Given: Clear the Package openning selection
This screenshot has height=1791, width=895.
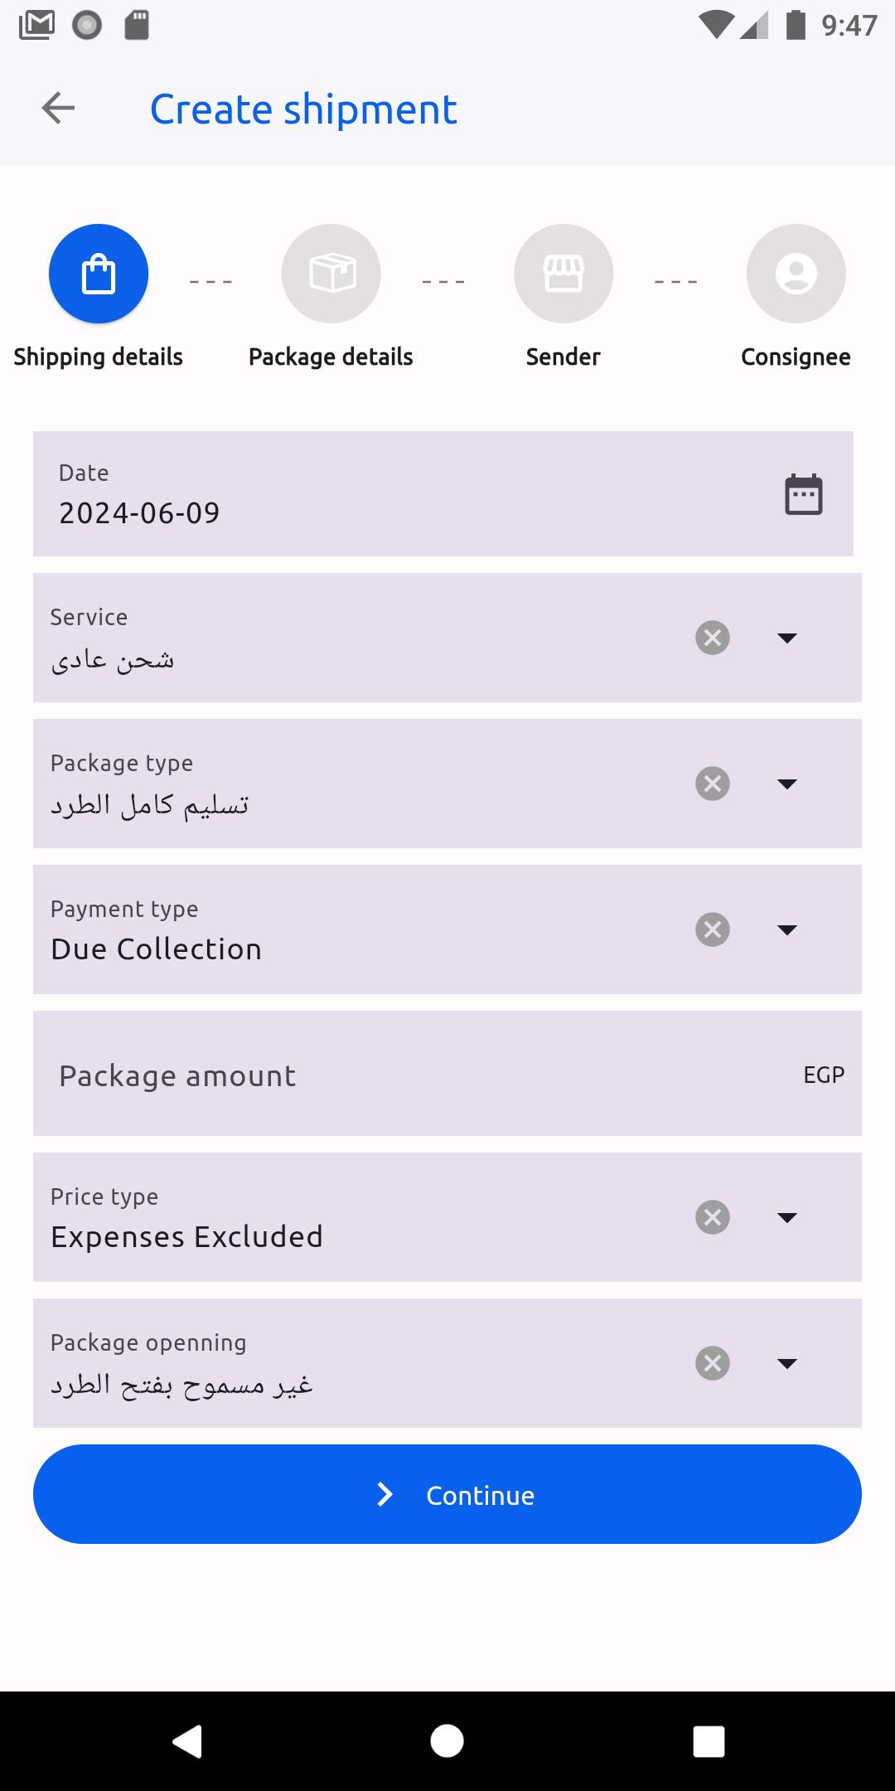Looking at the screenshot, I should (x=713, y=1363).
